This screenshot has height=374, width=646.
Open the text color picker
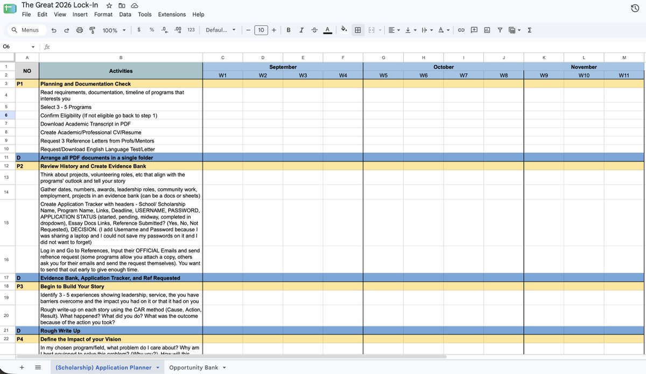[327, 30]
